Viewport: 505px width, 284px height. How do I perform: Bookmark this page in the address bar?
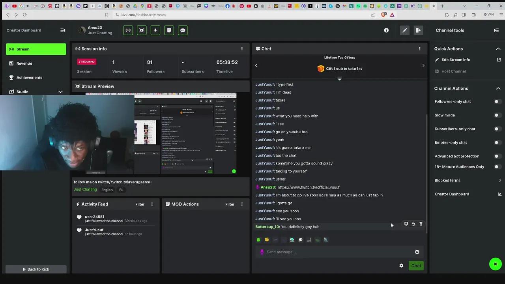[107, 15]
